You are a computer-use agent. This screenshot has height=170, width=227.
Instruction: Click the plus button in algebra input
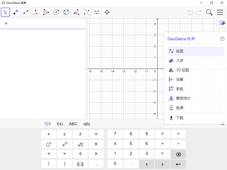(x=6, y=23)
